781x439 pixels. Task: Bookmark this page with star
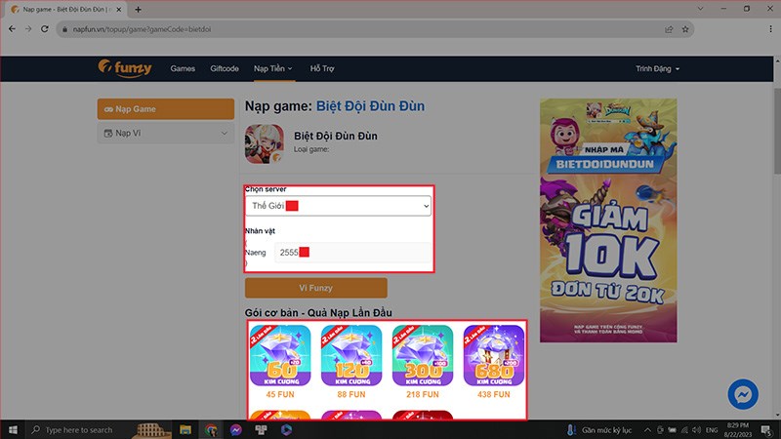click(x=685, y=29)
